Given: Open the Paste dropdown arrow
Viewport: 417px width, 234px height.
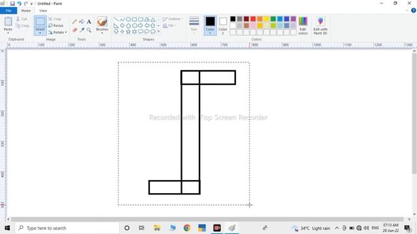Looking at the screenshot, I should 8,32.
